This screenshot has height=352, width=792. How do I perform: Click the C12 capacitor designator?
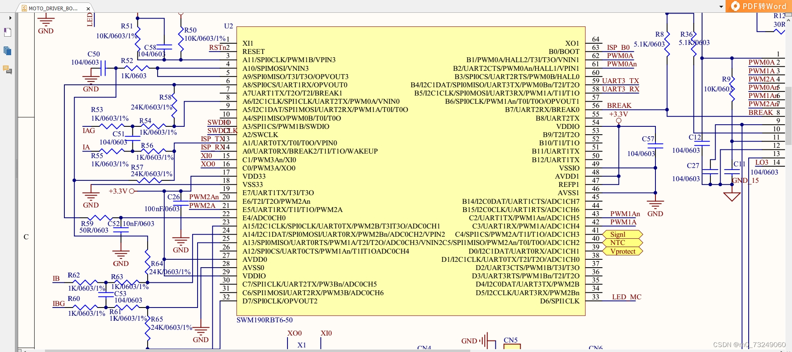coord(695,137)
